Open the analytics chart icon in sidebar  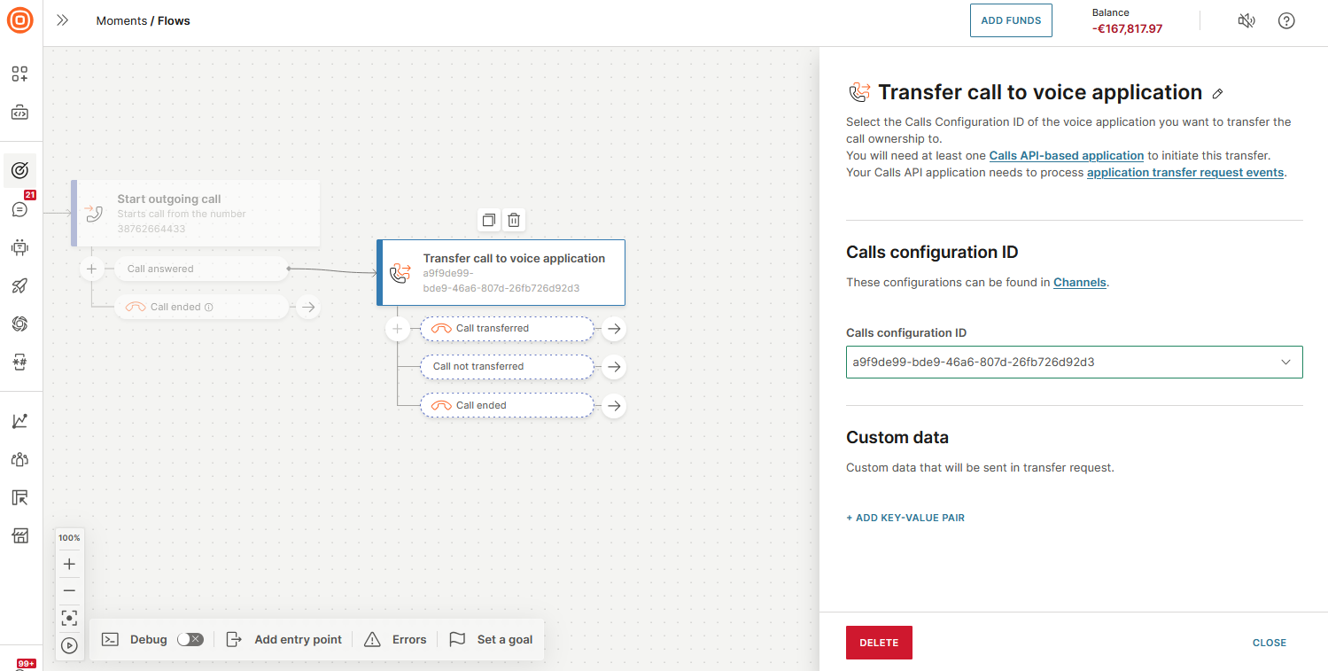point(19,421)
